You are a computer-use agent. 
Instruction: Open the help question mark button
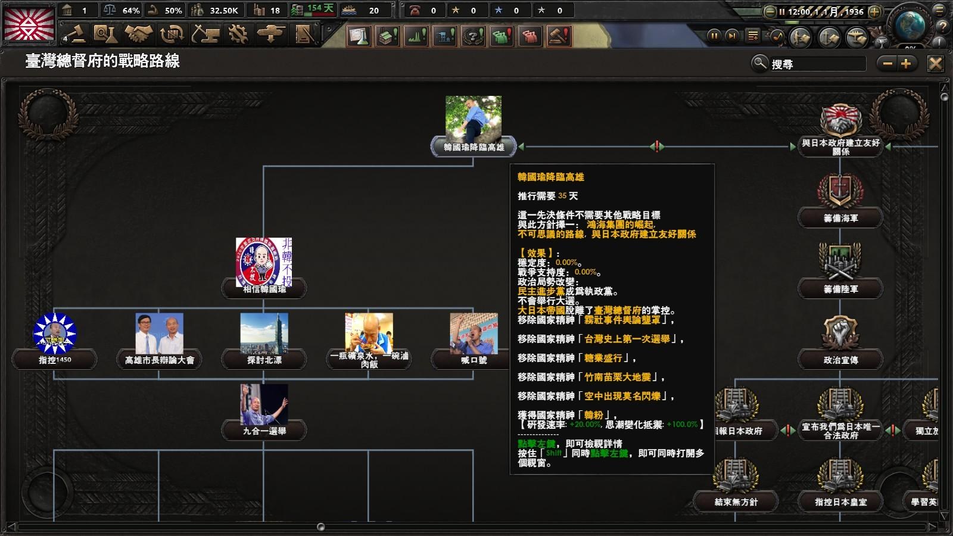click(942, 26)
